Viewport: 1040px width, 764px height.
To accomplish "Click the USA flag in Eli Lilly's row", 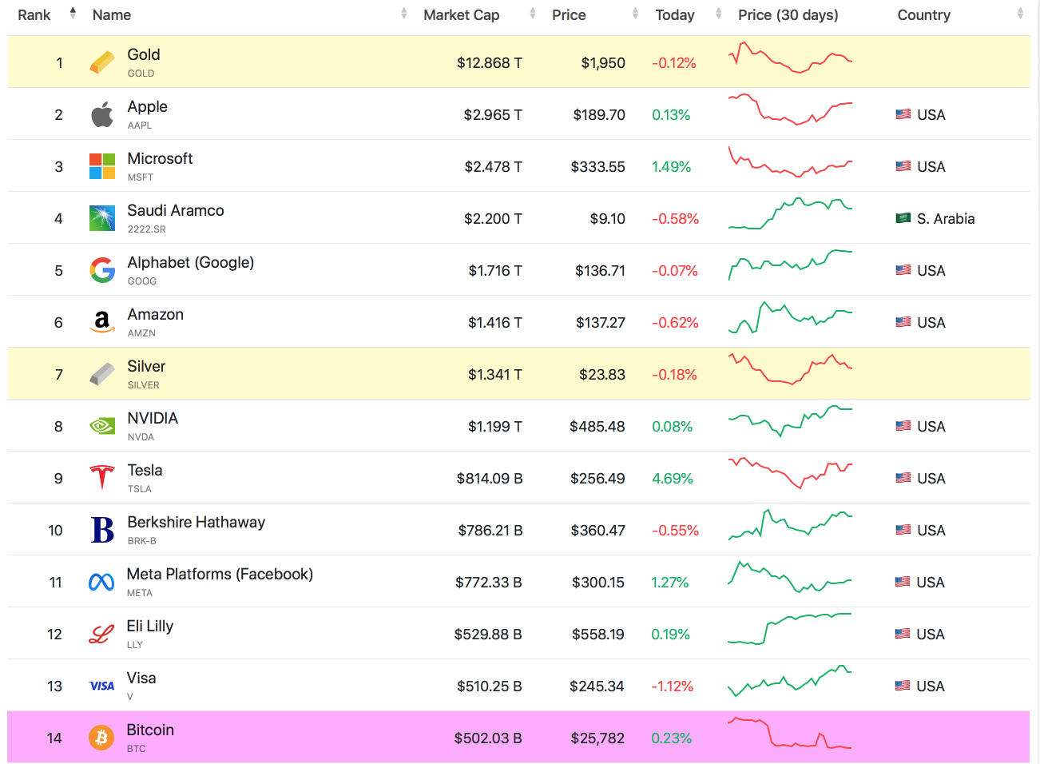I will pyautogui.click(x=903, y=634).
